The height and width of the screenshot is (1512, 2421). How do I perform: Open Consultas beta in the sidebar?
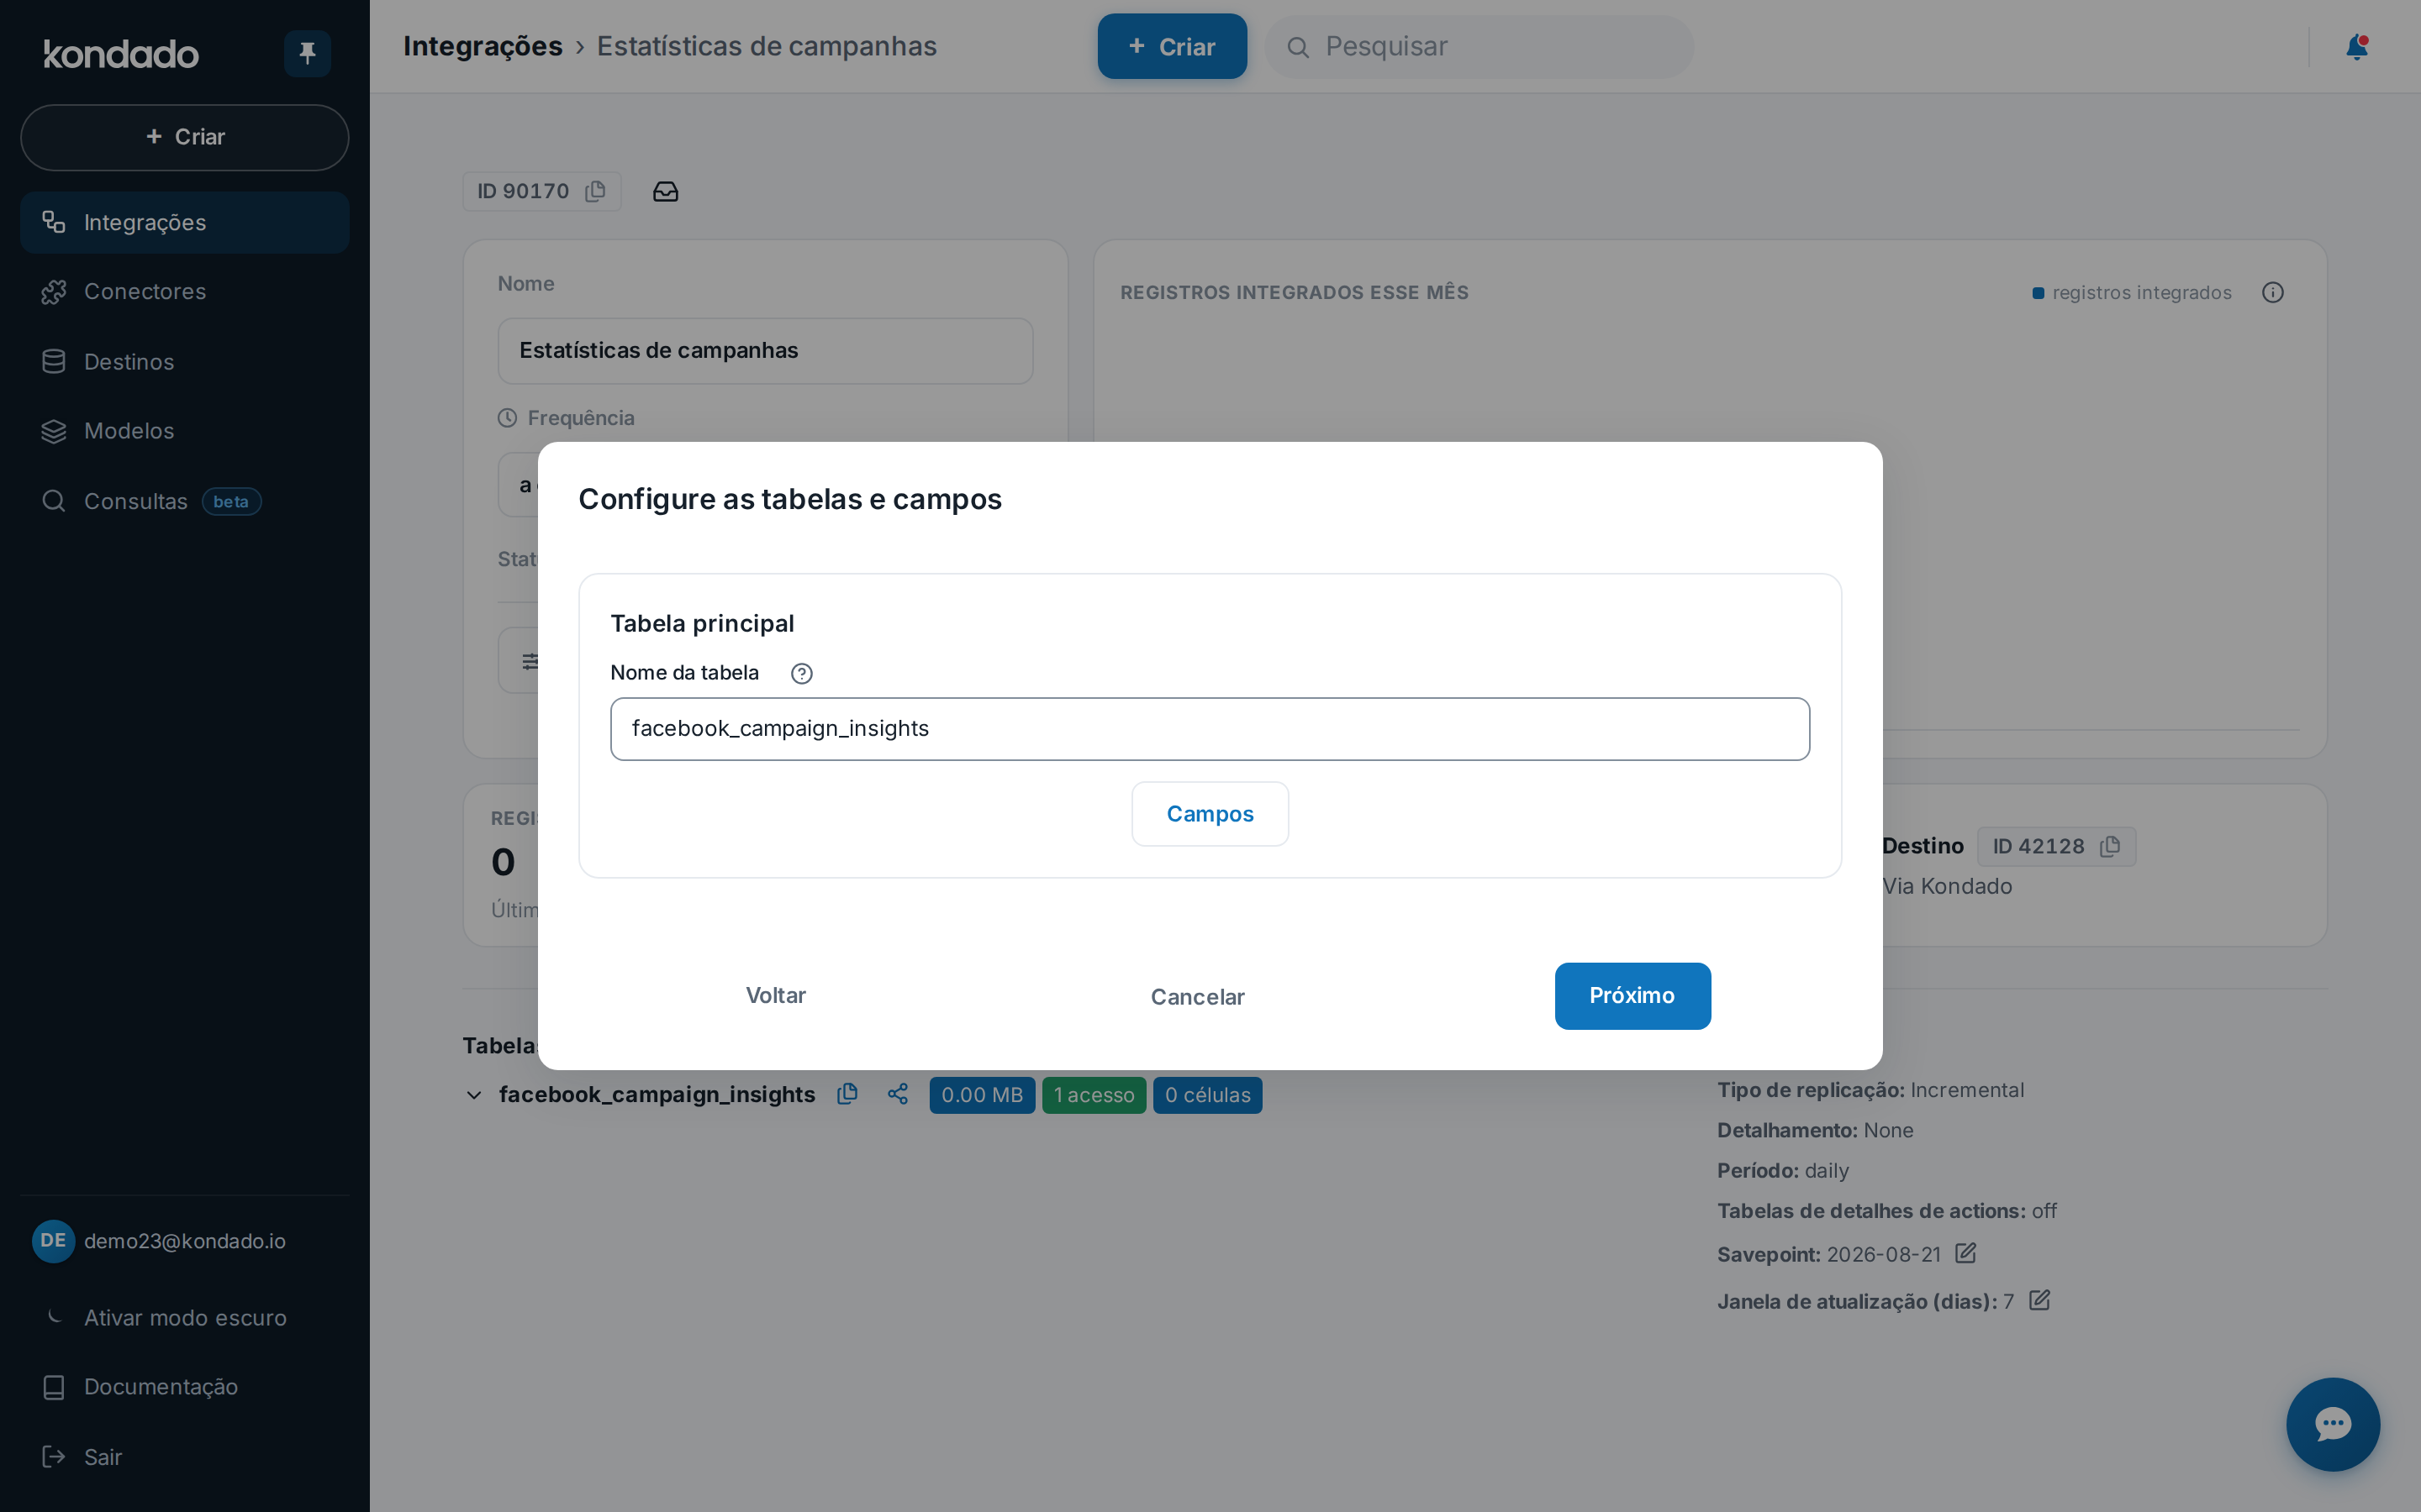(x=185, y=501)
